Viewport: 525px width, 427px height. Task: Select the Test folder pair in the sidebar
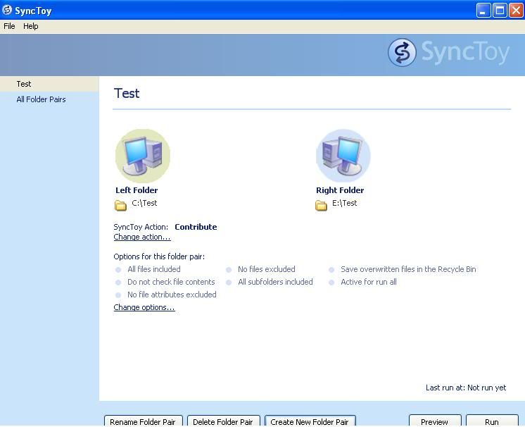[x=49, y=84]
